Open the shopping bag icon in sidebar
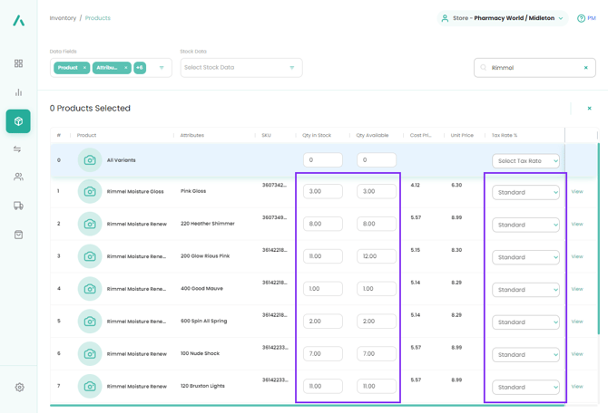The height and width of the screenshot is (413, 608). click(x=18, y=235)
